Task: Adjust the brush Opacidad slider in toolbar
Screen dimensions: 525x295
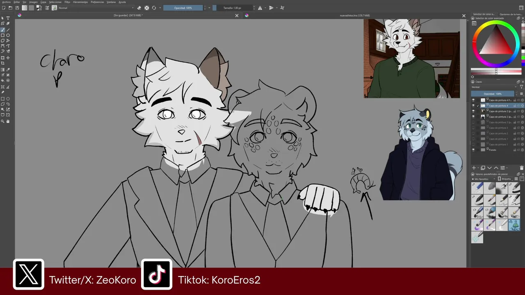Action: [183, 8]
